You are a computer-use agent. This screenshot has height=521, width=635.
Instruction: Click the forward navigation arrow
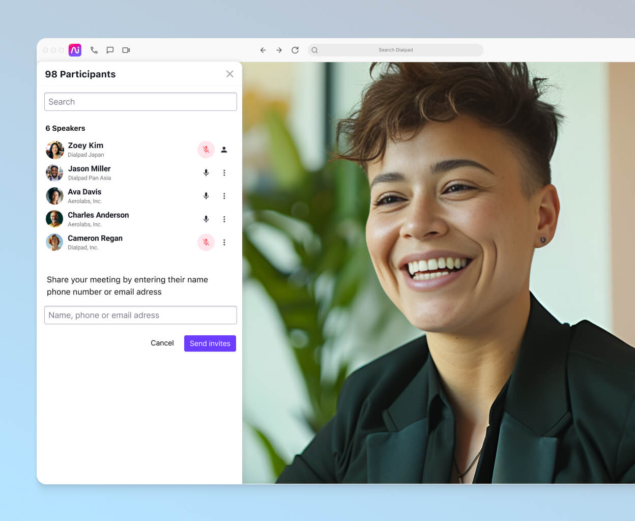[x=279, y=50]
